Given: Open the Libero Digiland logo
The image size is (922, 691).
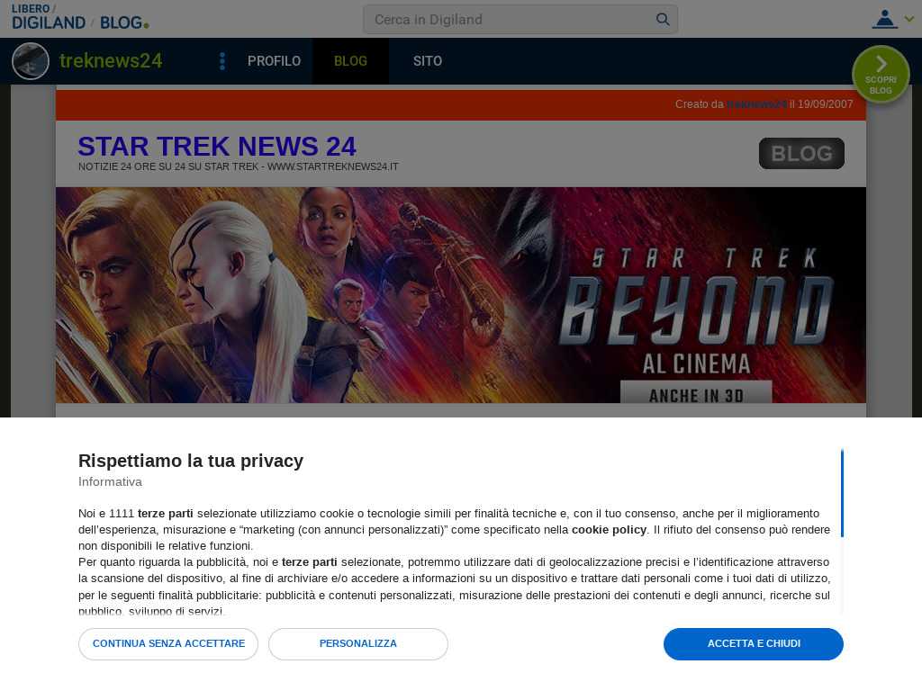Looking at the screenshot, I should (49, 17).
